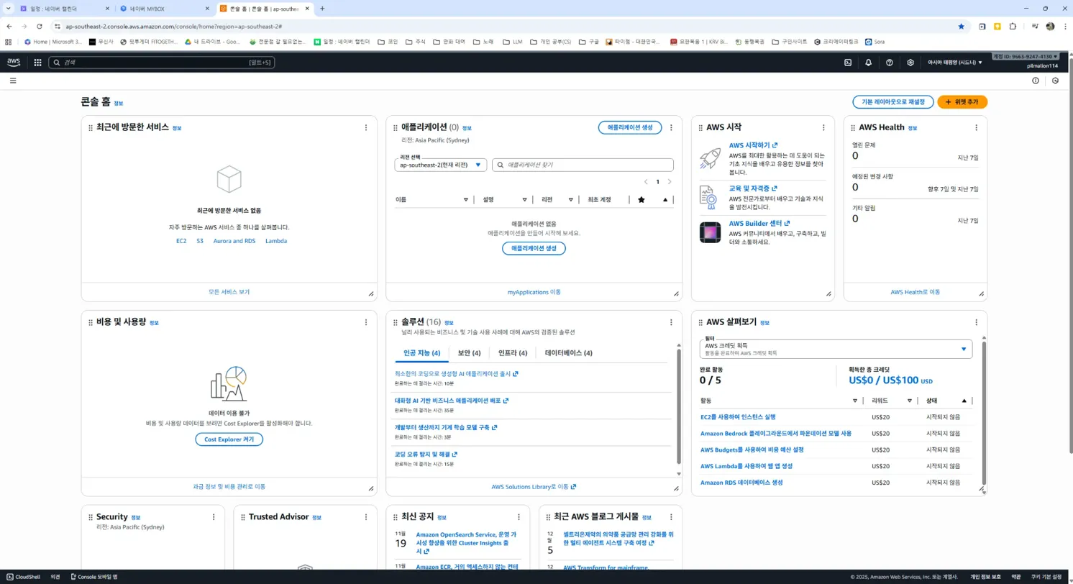This screenshot has width=1073, height=584.
Task: Open the Aurora and RDS link
Action: click(x=234, y=241)
